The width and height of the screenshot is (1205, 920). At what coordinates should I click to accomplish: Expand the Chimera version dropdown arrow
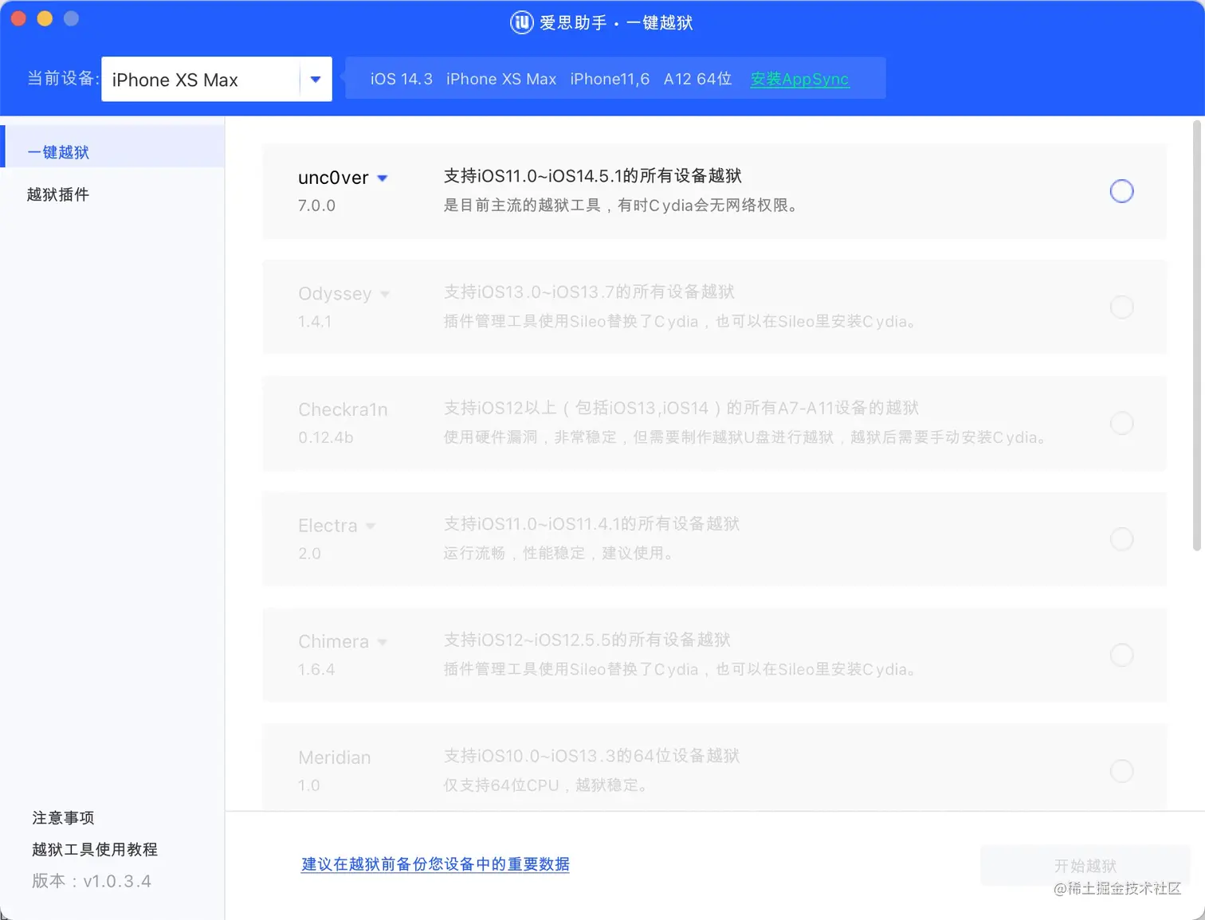383,642
